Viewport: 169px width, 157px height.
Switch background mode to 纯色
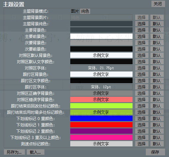(85, 11)
